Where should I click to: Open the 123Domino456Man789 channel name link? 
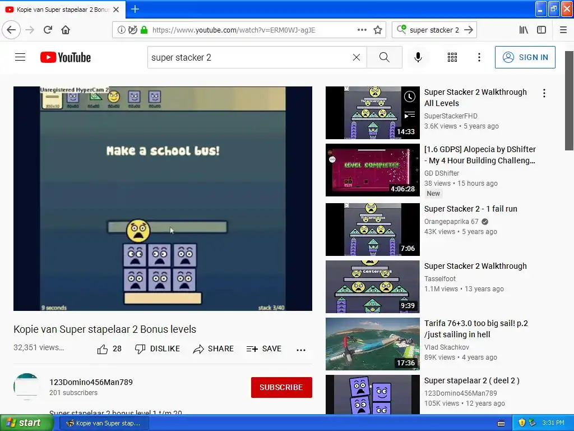click(x=91, y=382)
